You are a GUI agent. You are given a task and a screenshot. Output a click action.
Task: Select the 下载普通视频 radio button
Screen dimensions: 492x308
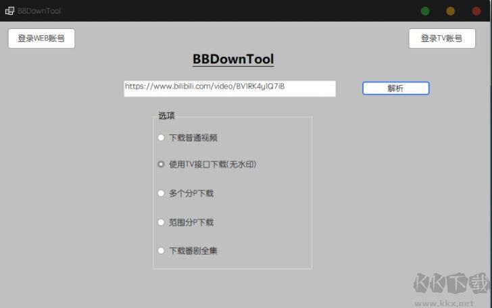[x=161, y=138]
